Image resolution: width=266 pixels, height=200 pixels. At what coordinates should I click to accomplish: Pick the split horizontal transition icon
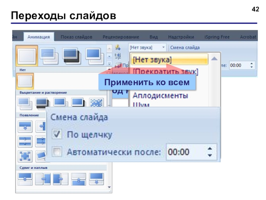[x=25, y=141]
